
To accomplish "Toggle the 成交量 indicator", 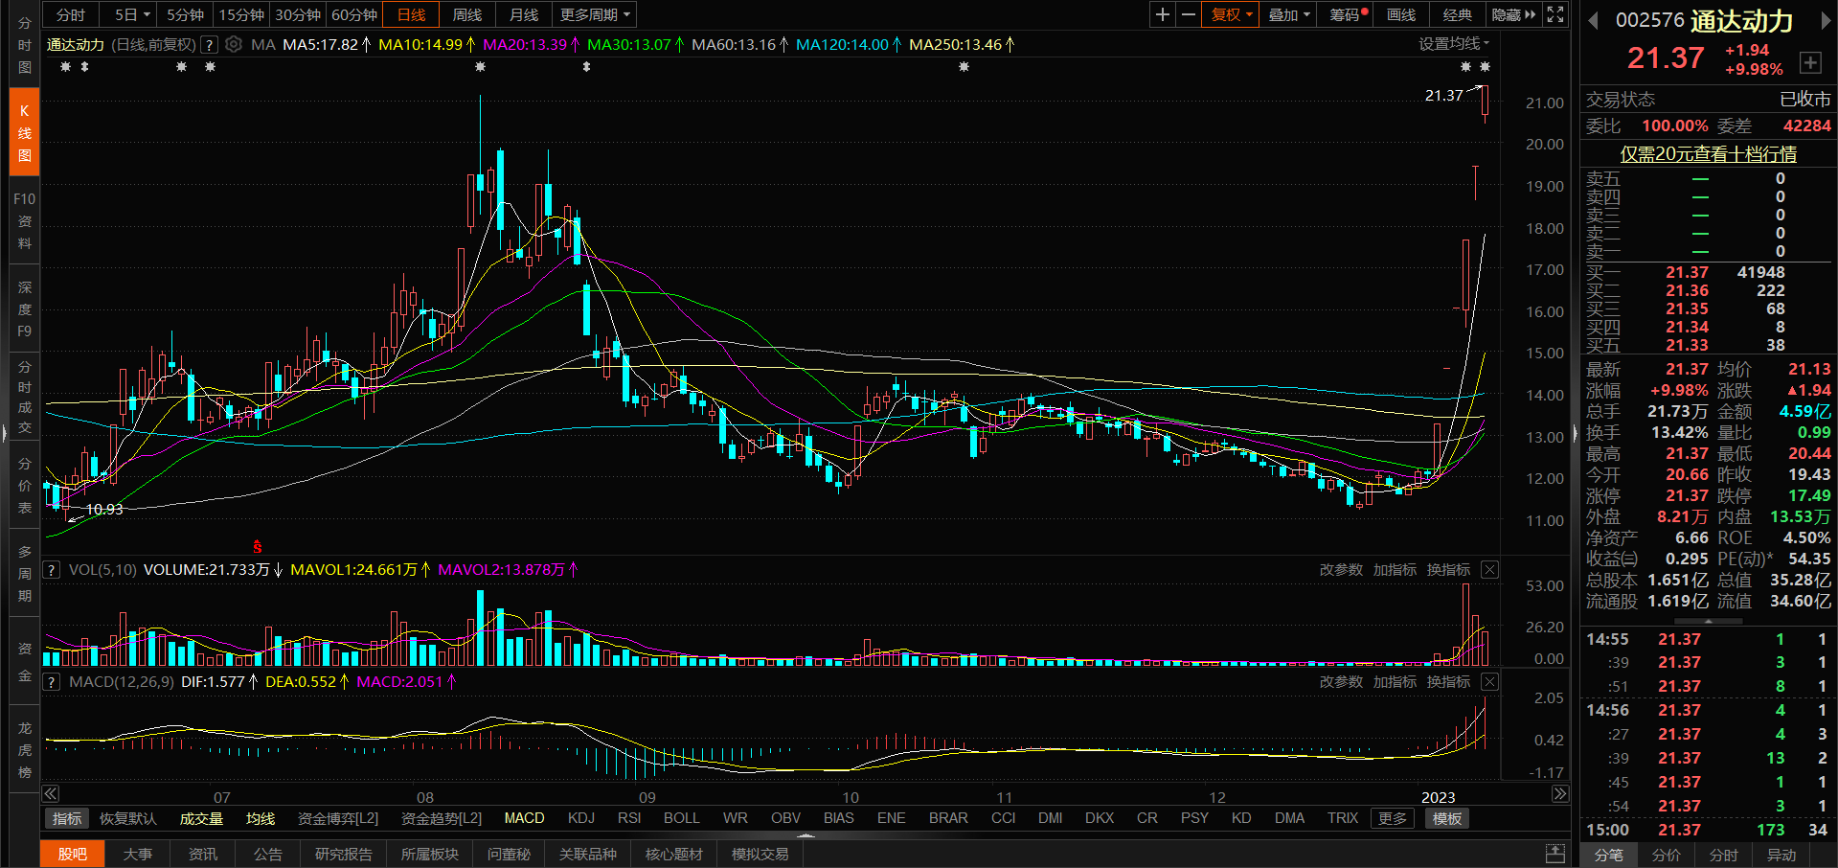I will pos(201,818).
